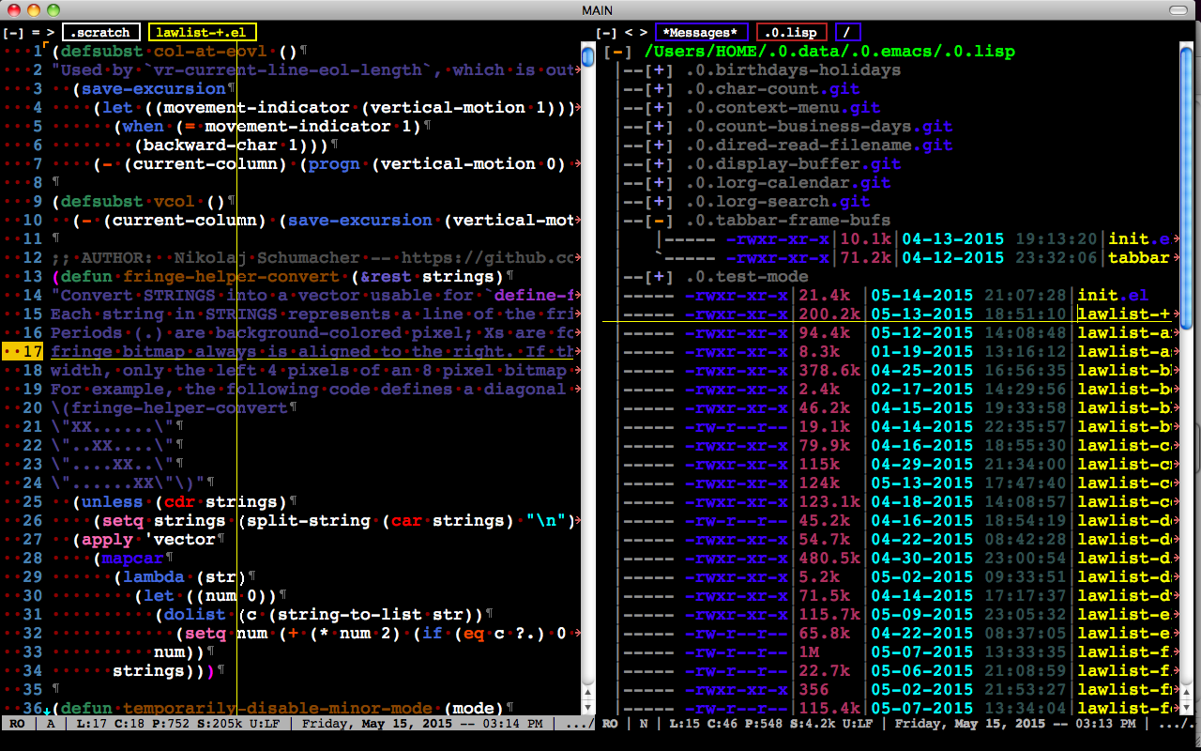Click the RO indicator in right mode line

pos(610,724)
